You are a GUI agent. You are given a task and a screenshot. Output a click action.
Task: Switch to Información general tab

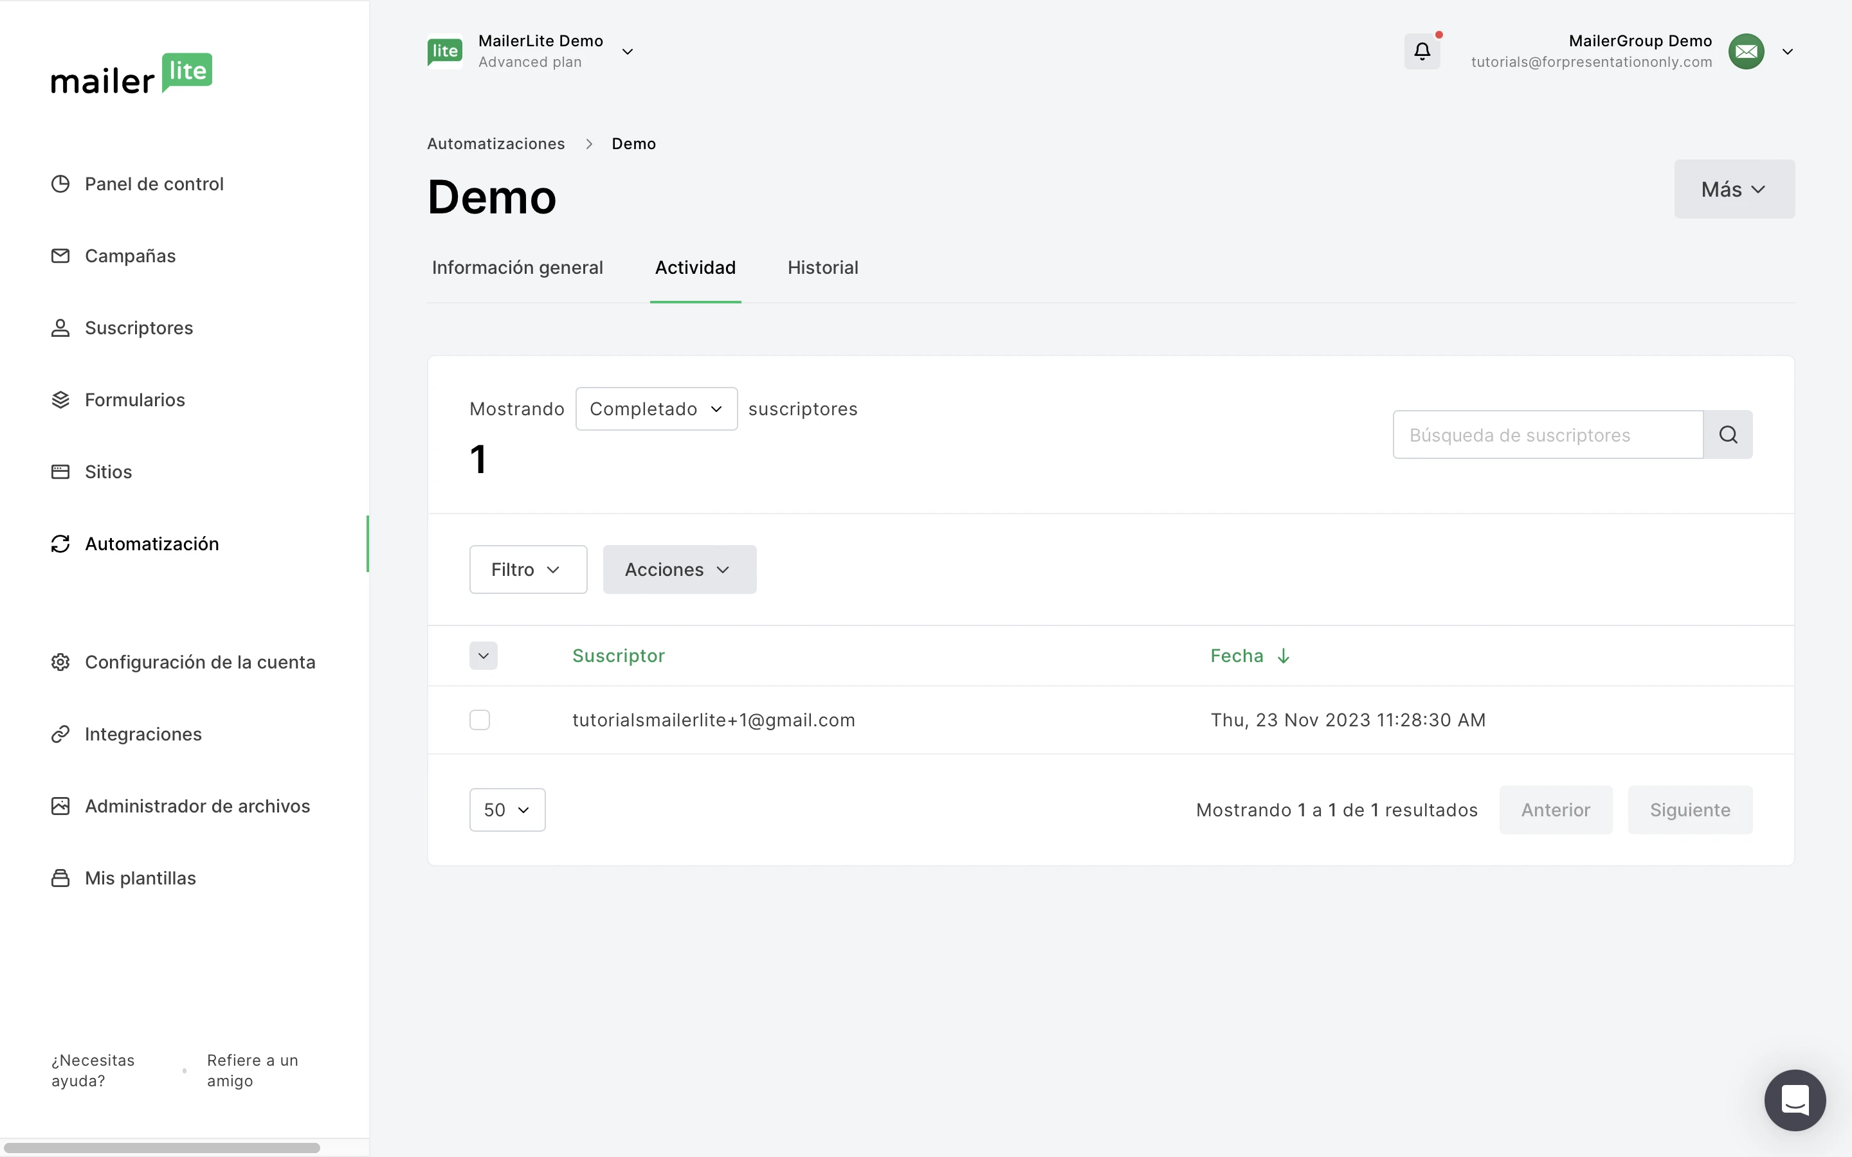[517, 267]
